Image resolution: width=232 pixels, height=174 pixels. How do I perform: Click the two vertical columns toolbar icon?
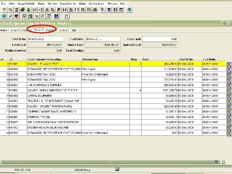pyautogui.click(x=115, y=10)
